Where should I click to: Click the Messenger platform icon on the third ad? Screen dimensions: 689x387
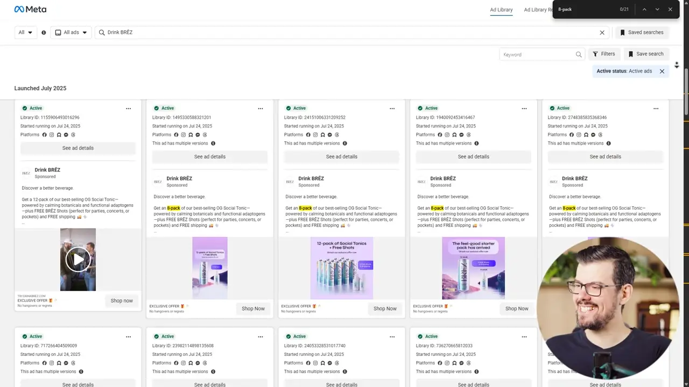(x=330, y=134)
